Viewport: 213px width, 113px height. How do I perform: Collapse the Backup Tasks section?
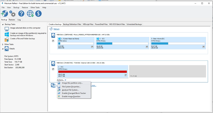click(3, 24)
